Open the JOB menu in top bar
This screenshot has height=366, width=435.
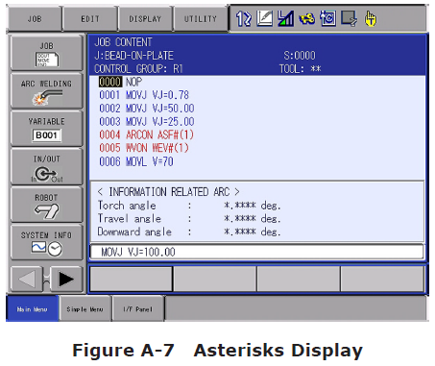click(x=35, y=19)
